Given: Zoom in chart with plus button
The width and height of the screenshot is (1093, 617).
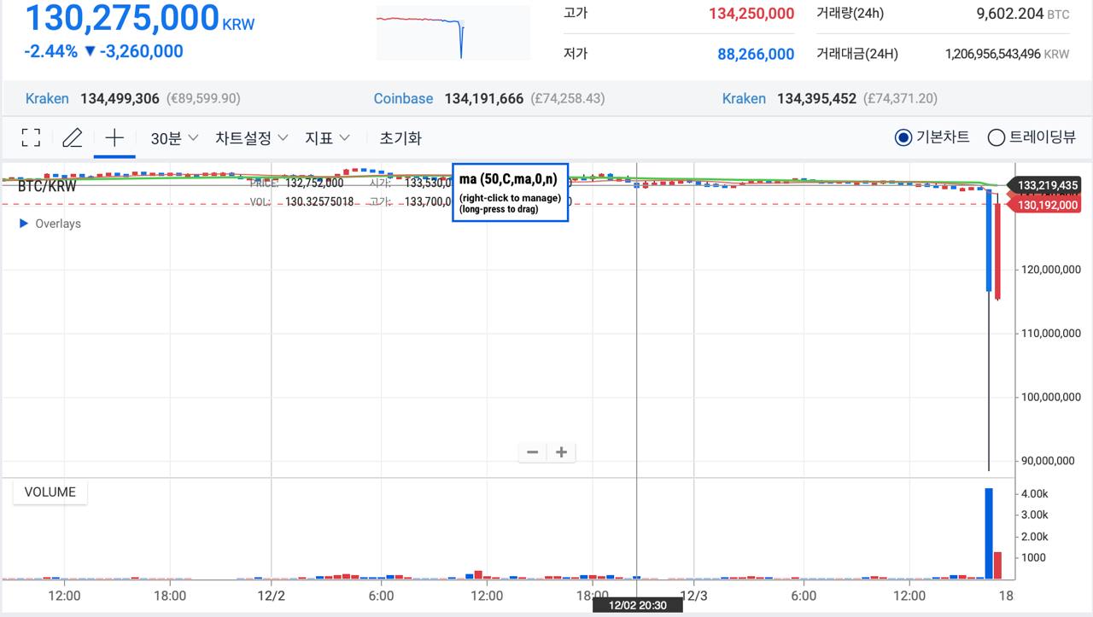Looking at the screenshot, I should [x=561, y=452].
